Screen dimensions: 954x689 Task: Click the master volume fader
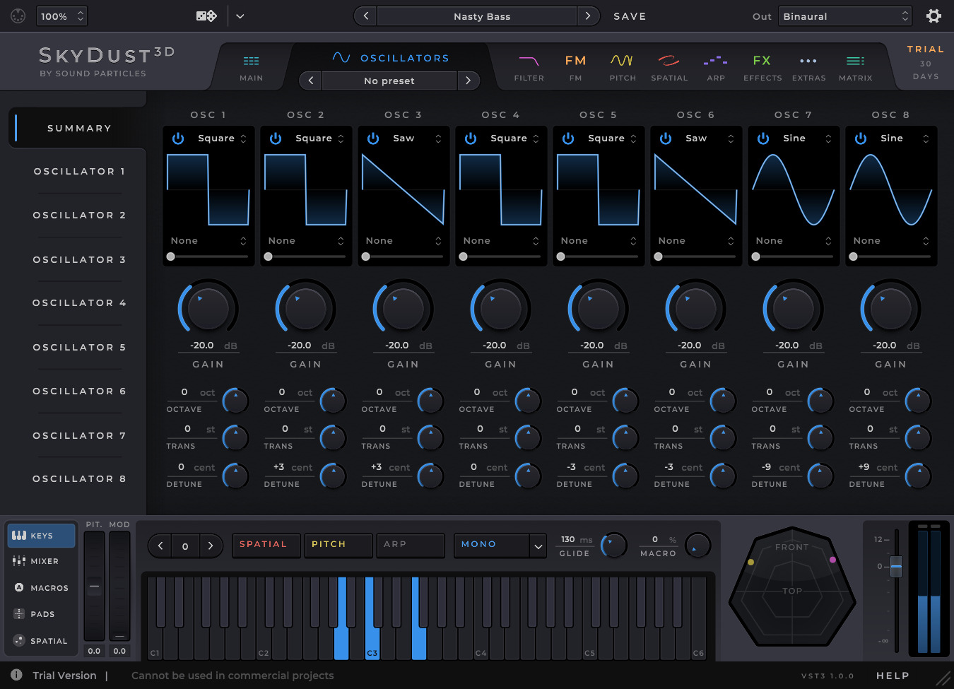(896, 566)
